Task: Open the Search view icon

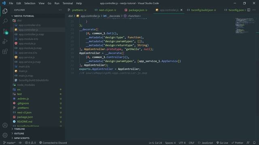Action: pyautogui.click(x=5, y=21)
